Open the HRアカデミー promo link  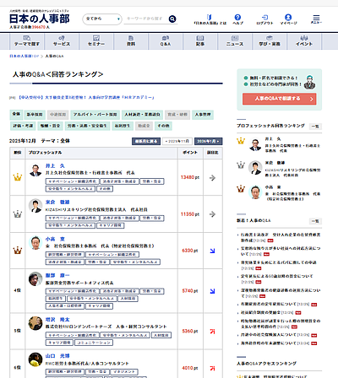tap(86, 98)
